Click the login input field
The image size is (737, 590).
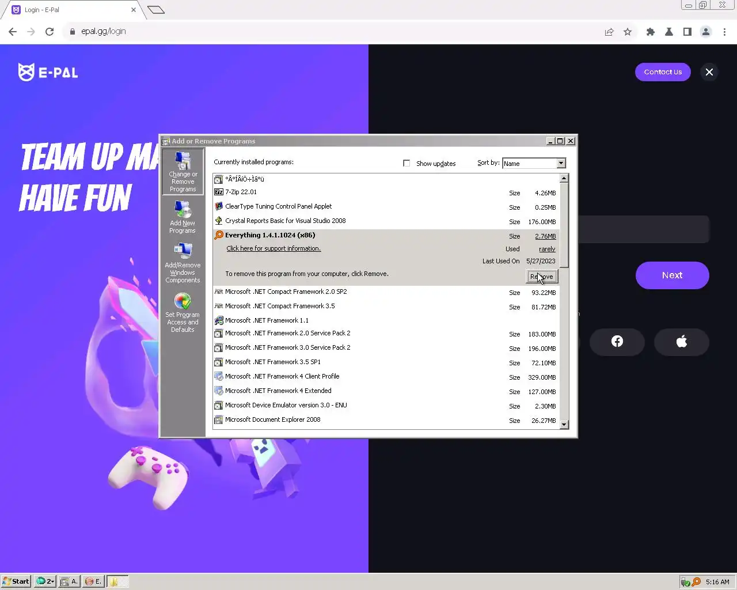point(644,229)
